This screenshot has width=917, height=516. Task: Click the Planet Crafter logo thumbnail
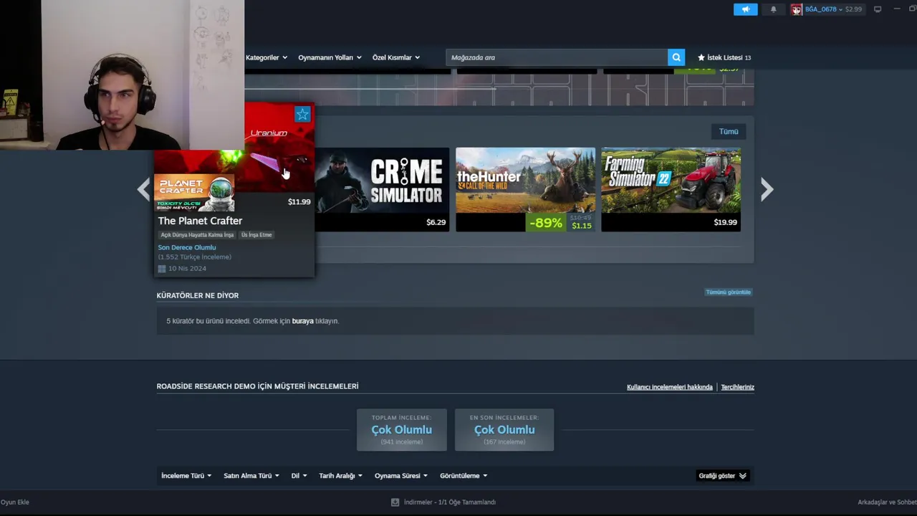[195, 192]
